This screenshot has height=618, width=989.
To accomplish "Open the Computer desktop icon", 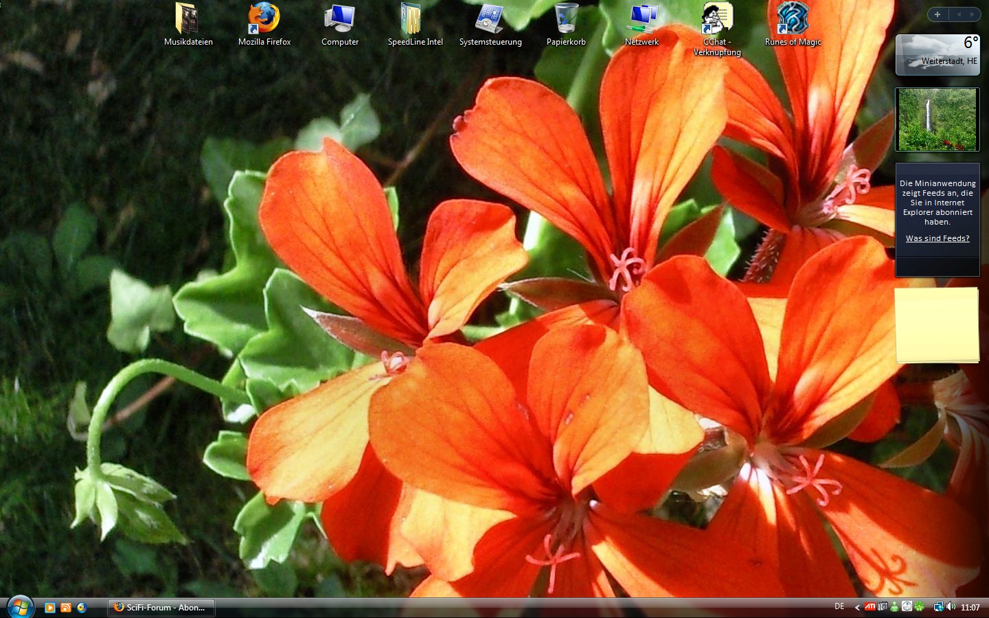I will click(x=339, y=19).
